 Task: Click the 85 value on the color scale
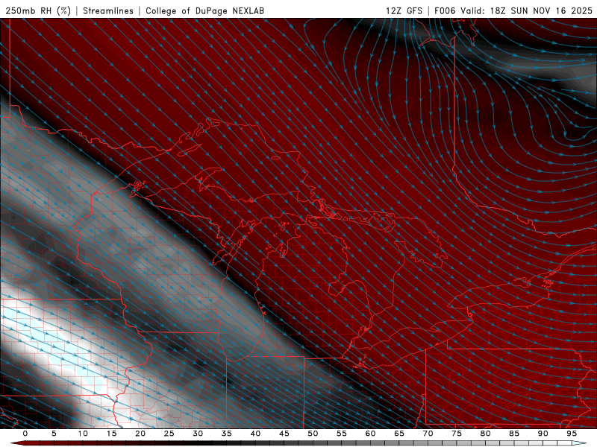click(513, 434)
